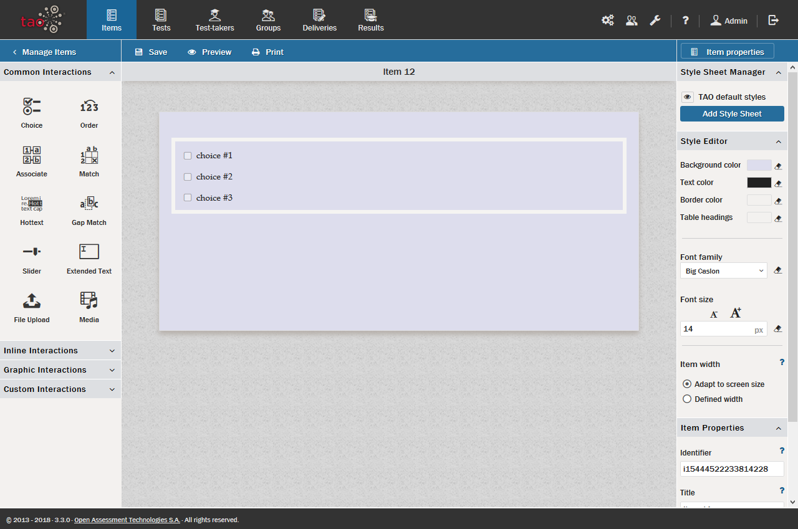
Task: Click the Add Style Sheet button
Action: (x=732, y=114)
